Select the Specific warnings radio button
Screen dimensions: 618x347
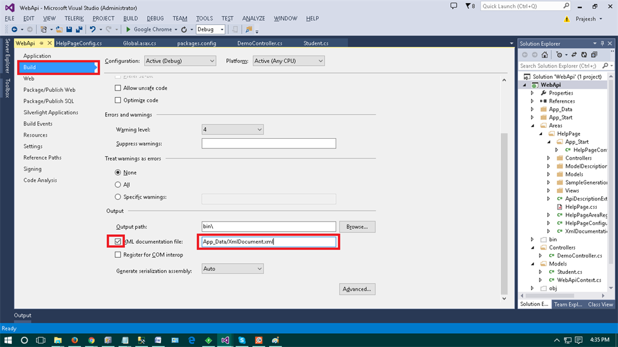[118, 197]
